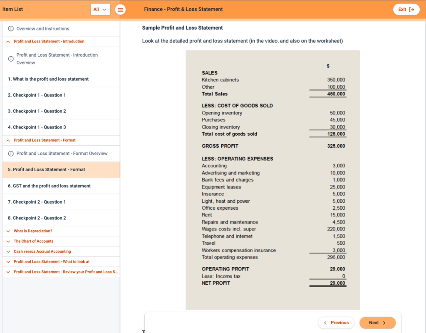This screenshot has height=333, width=426.
Task: Click the info icon beside Overview and Instructions
Action: pos(11,29)
